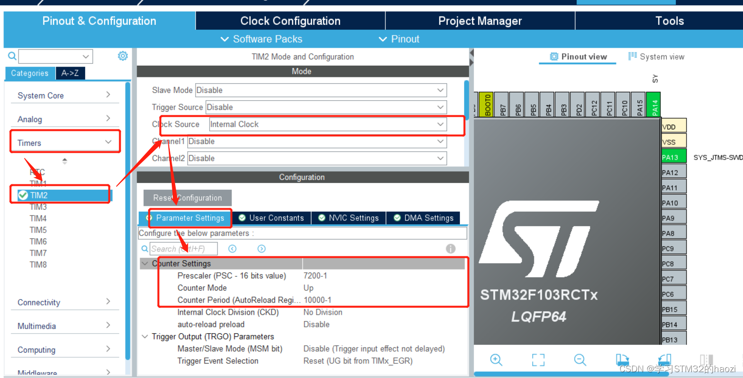The width and height of the screenshot is (743, 378).
Task: Select TIM5 in the timers list
Action: pos(38,230)
